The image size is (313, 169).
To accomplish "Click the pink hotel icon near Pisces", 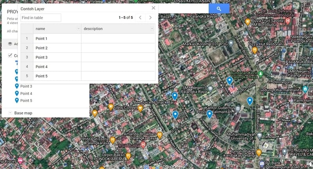I will [x=20, y=160].
